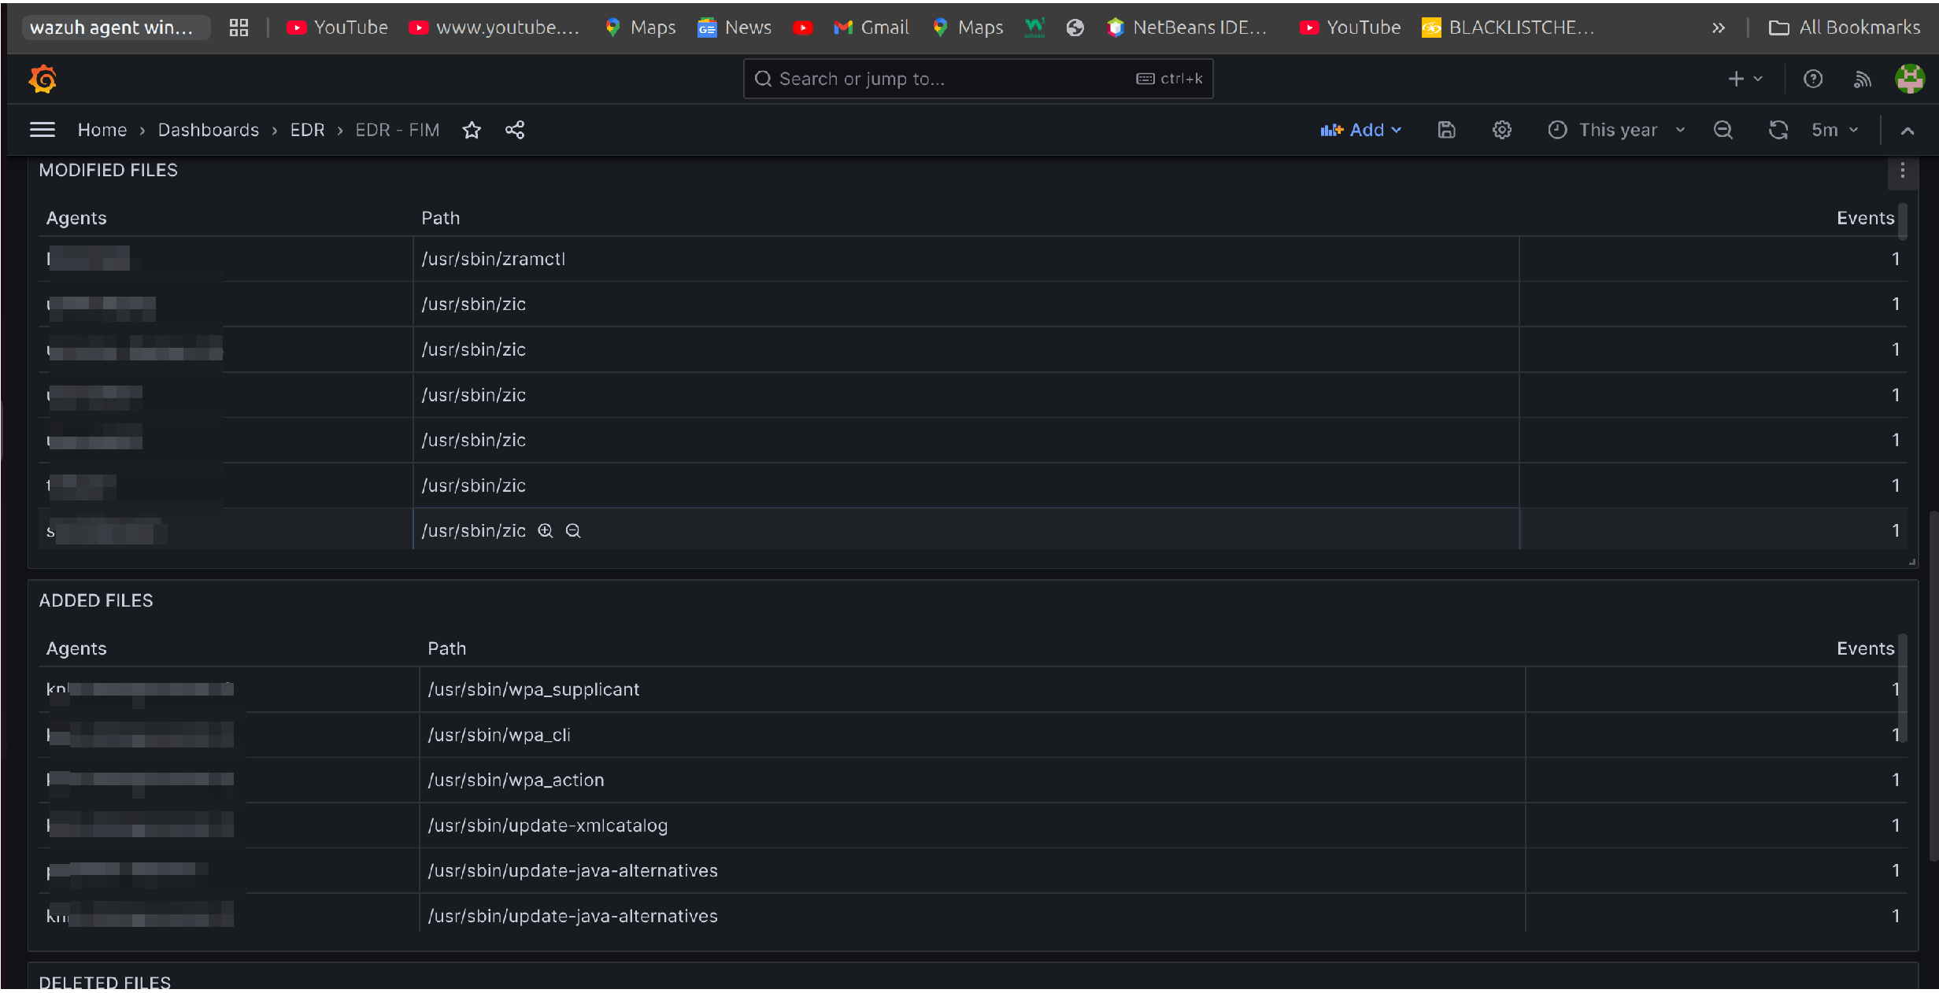The width and height of the screenshot is (1939, 993).
Task: Click the share dashboard icon
Action: tap(515, 130)
